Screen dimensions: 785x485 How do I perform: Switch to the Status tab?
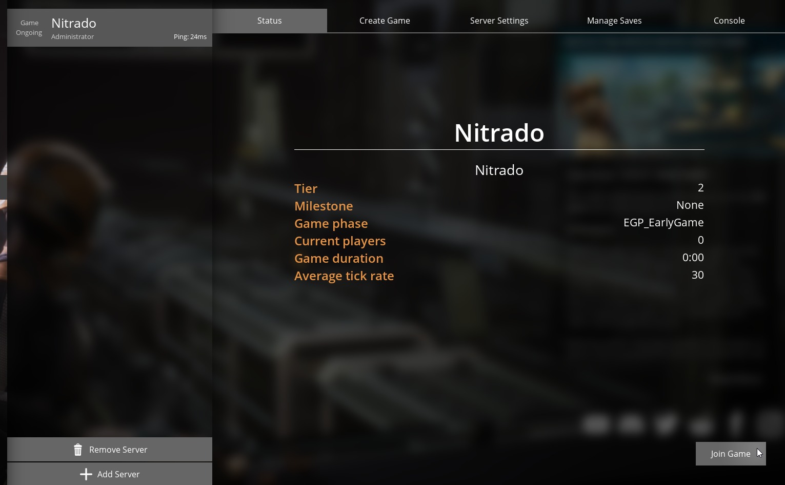[270, 21]
